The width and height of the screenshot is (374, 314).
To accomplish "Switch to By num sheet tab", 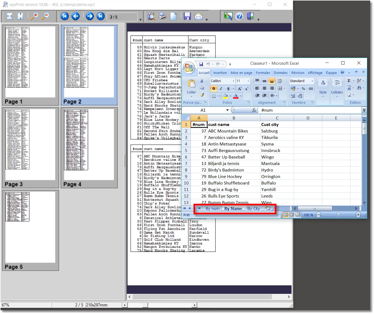I will pyautogui.click(x=212, y=208).
